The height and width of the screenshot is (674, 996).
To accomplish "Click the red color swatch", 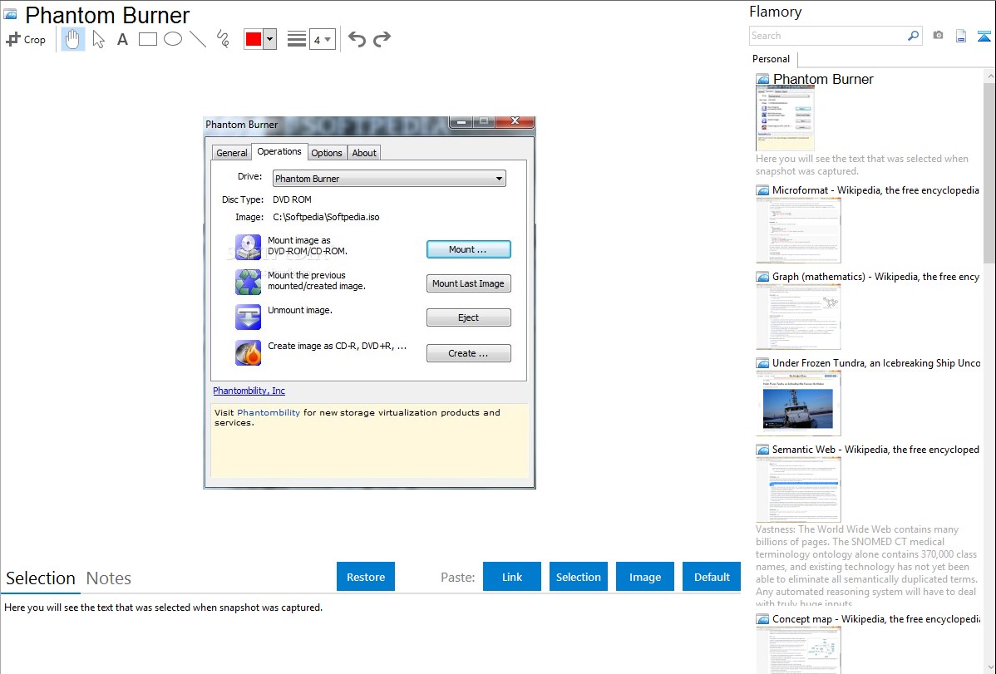I will coord(254,39).
